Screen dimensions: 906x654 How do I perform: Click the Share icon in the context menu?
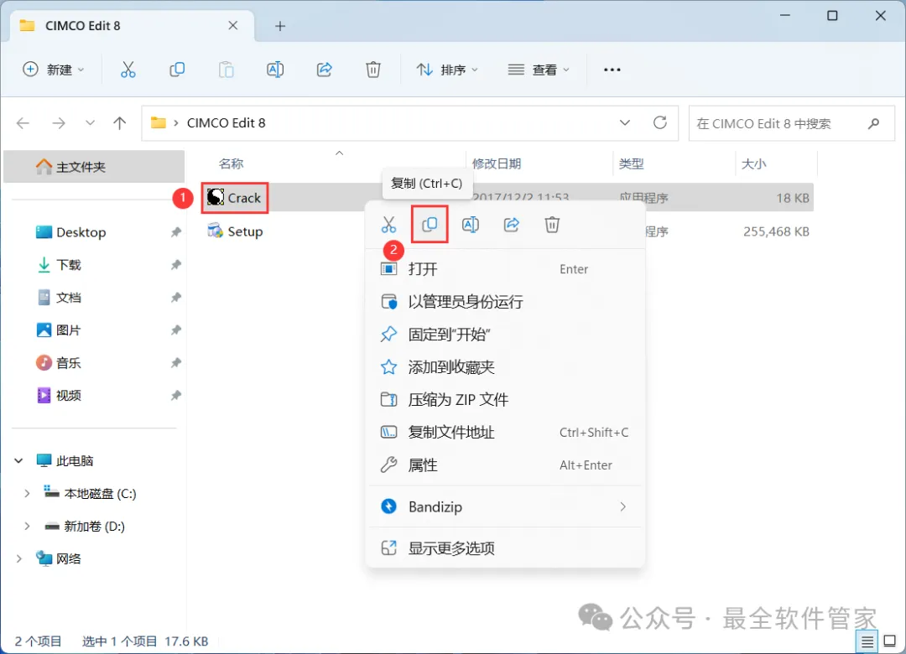point(512,225)
